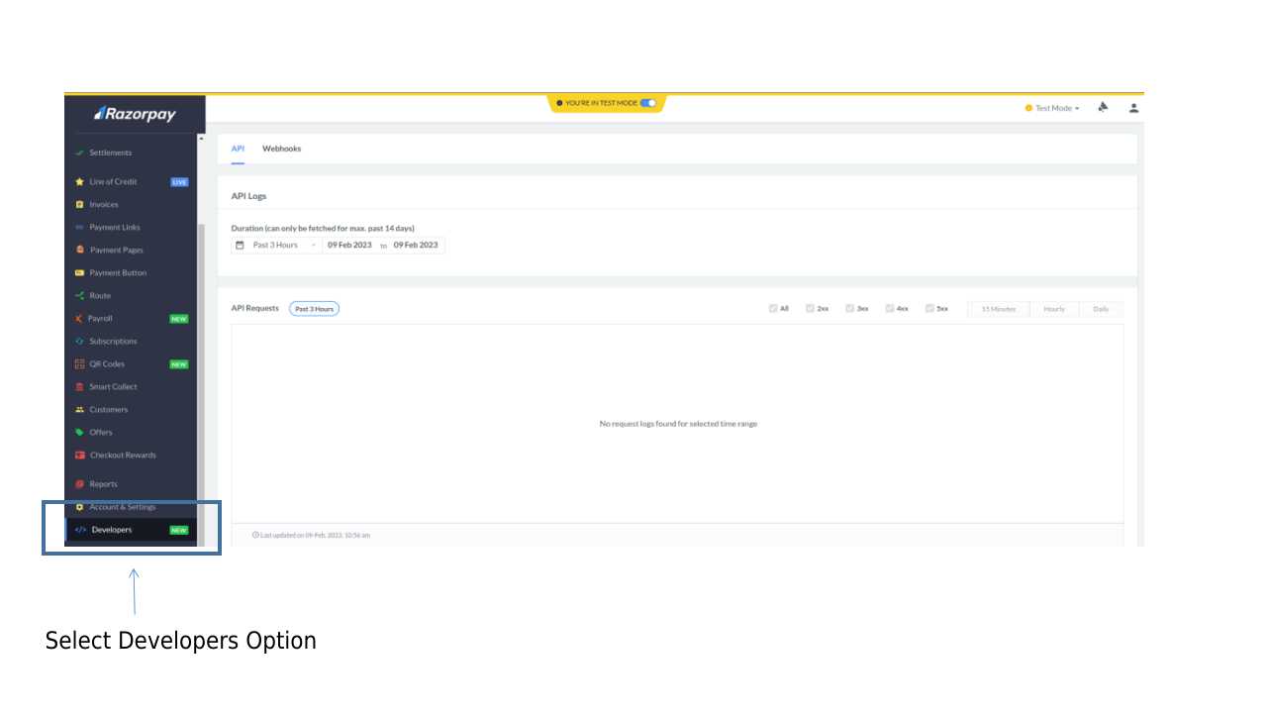This screenshot has width=1267, height=713.
Task: Click the calendar icon in duration picker
Action: pos(240,245)
